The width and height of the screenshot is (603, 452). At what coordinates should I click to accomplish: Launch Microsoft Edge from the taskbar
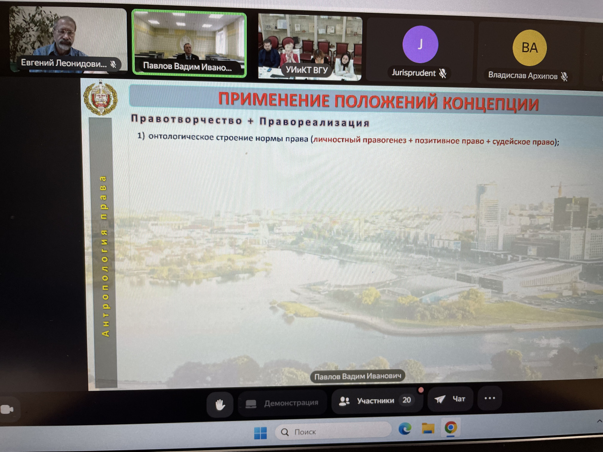coord(405,428)
